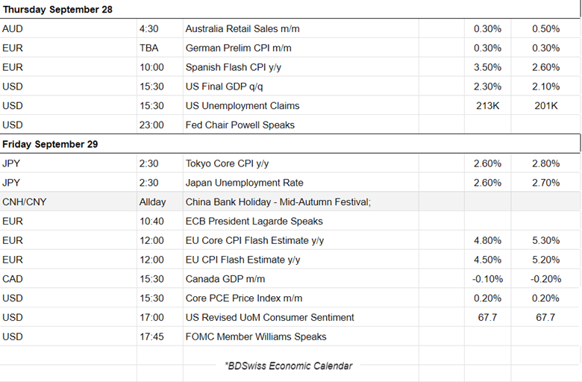Select the Fed Chair Powell Speaks event
Image resolution: width=582 pixels, height=382 pixels.
[240, 125]
